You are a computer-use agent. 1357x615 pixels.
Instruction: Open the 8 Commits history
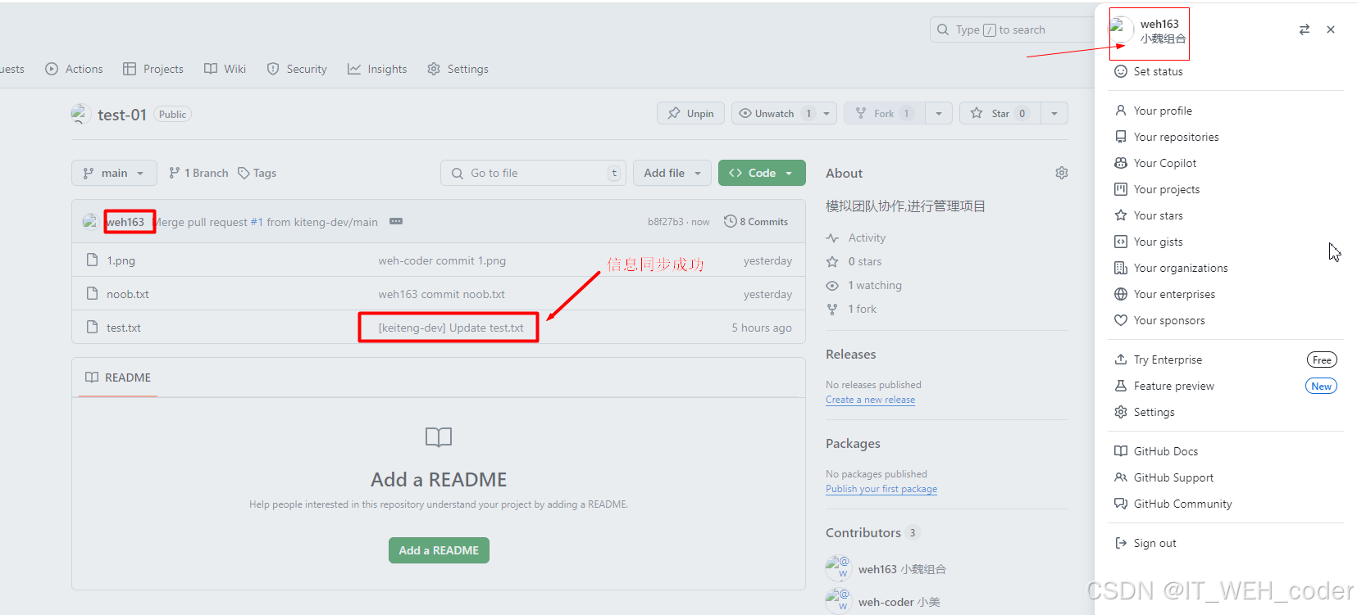(755, 221)
